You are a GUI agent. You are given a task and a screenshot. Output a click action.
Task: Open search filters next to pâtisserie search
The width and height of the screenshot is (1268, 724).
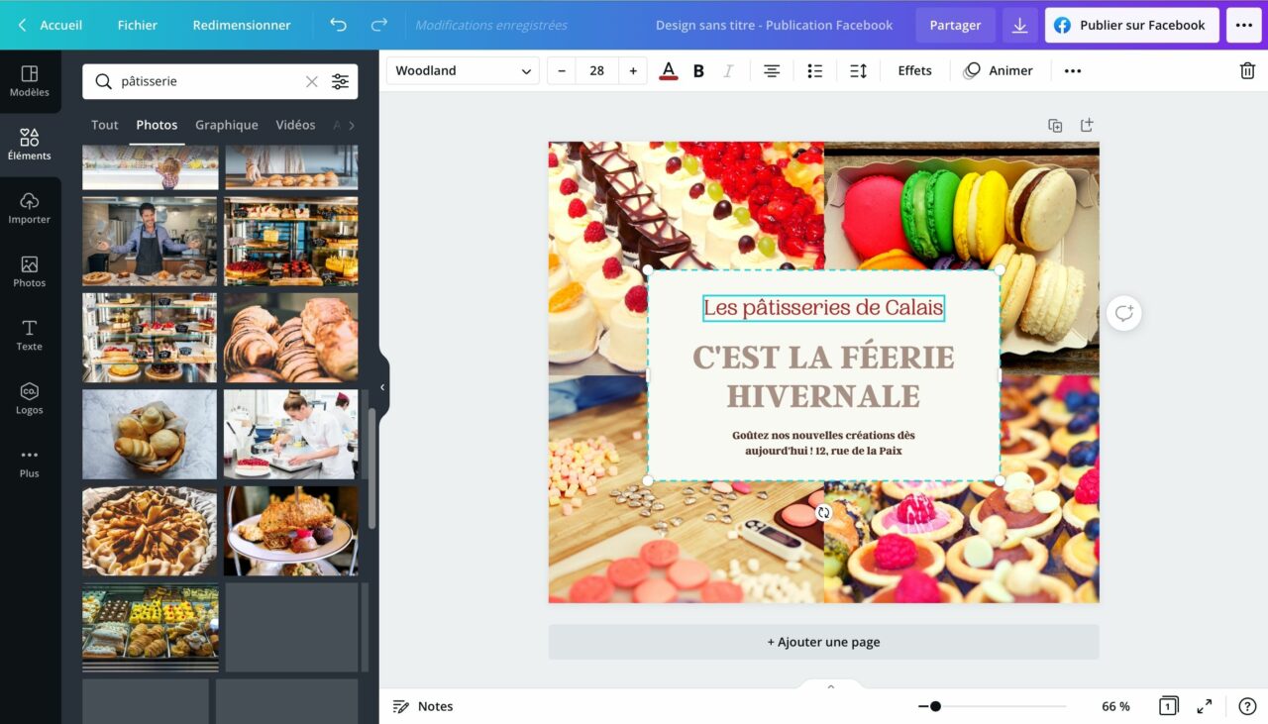[x=341, y=81]
